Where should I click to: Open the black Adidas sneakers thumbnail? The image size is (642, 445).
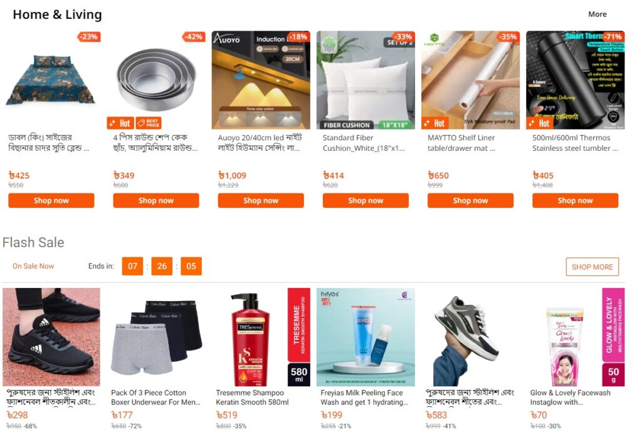(51, 337)
